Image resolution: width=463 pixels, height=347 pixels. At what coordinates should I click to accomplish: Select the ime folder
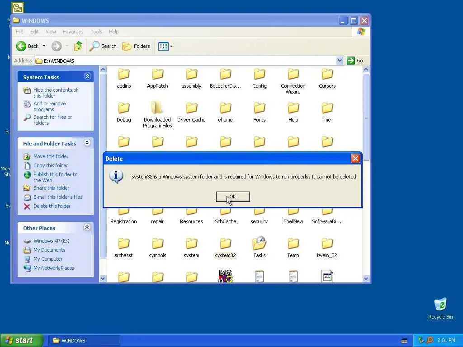(x=327, y=113)
